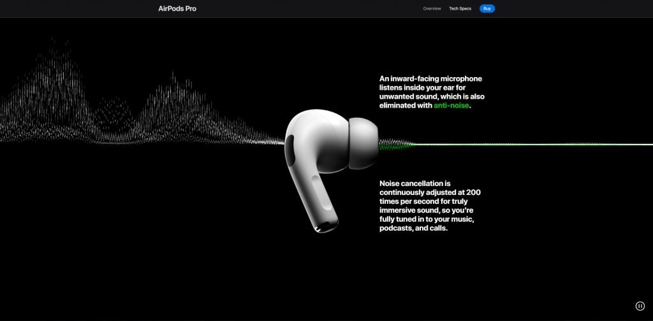This screenshot has width=653, height=321.
Task: Open the Tech Specs tab
Action: click(x=460, y=9)
